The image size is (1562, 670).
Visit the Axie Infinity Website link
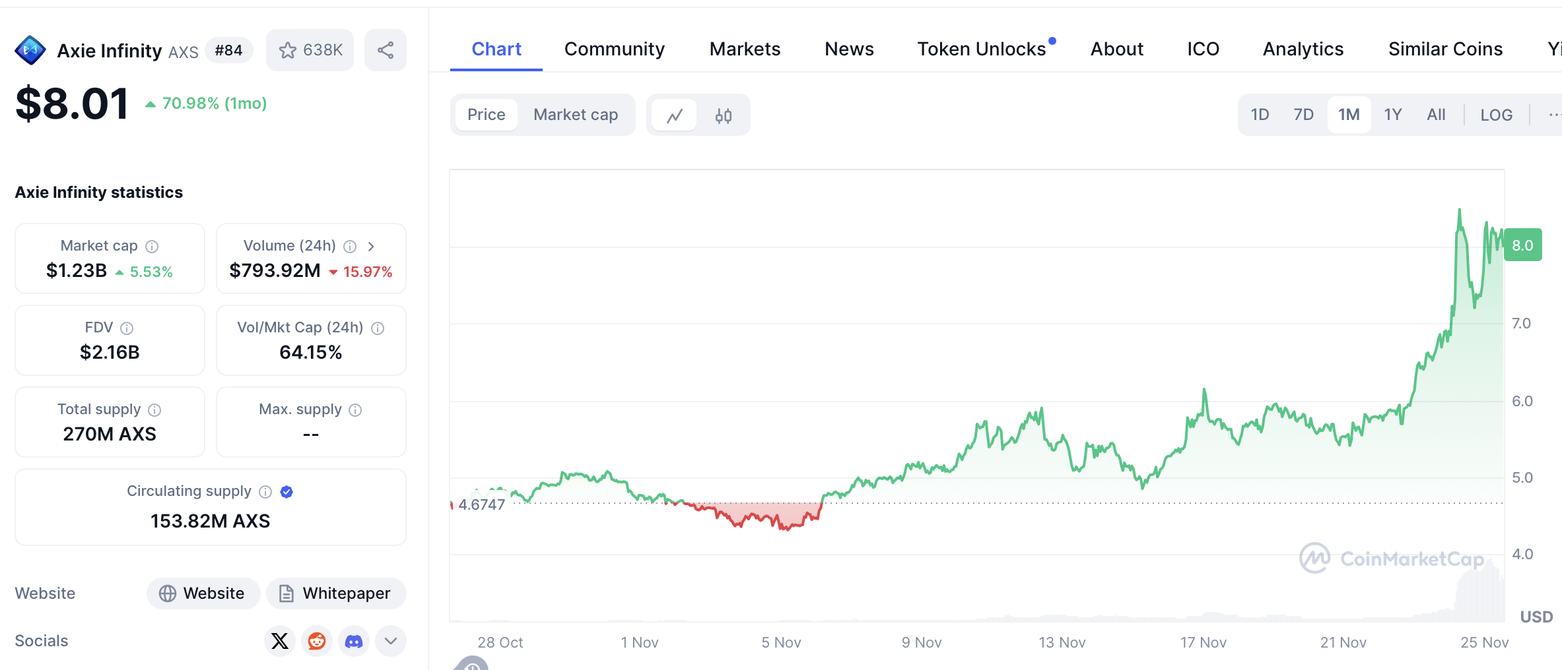click(x=203, y=594)
